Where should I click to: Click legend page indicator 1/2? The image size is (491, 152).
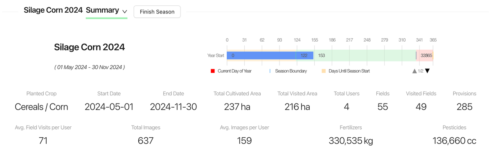tap(421, 71)
